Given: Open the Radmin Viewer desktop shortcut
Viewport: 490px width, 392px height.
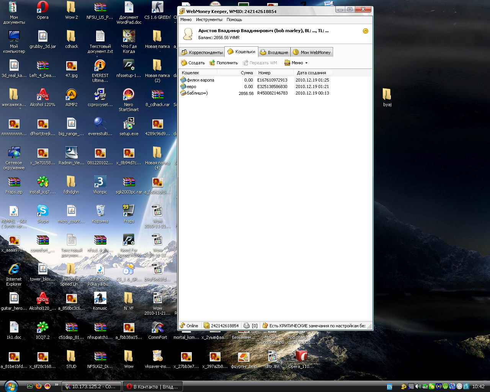Looking at the screenshot, I should (x=72, y=156).
